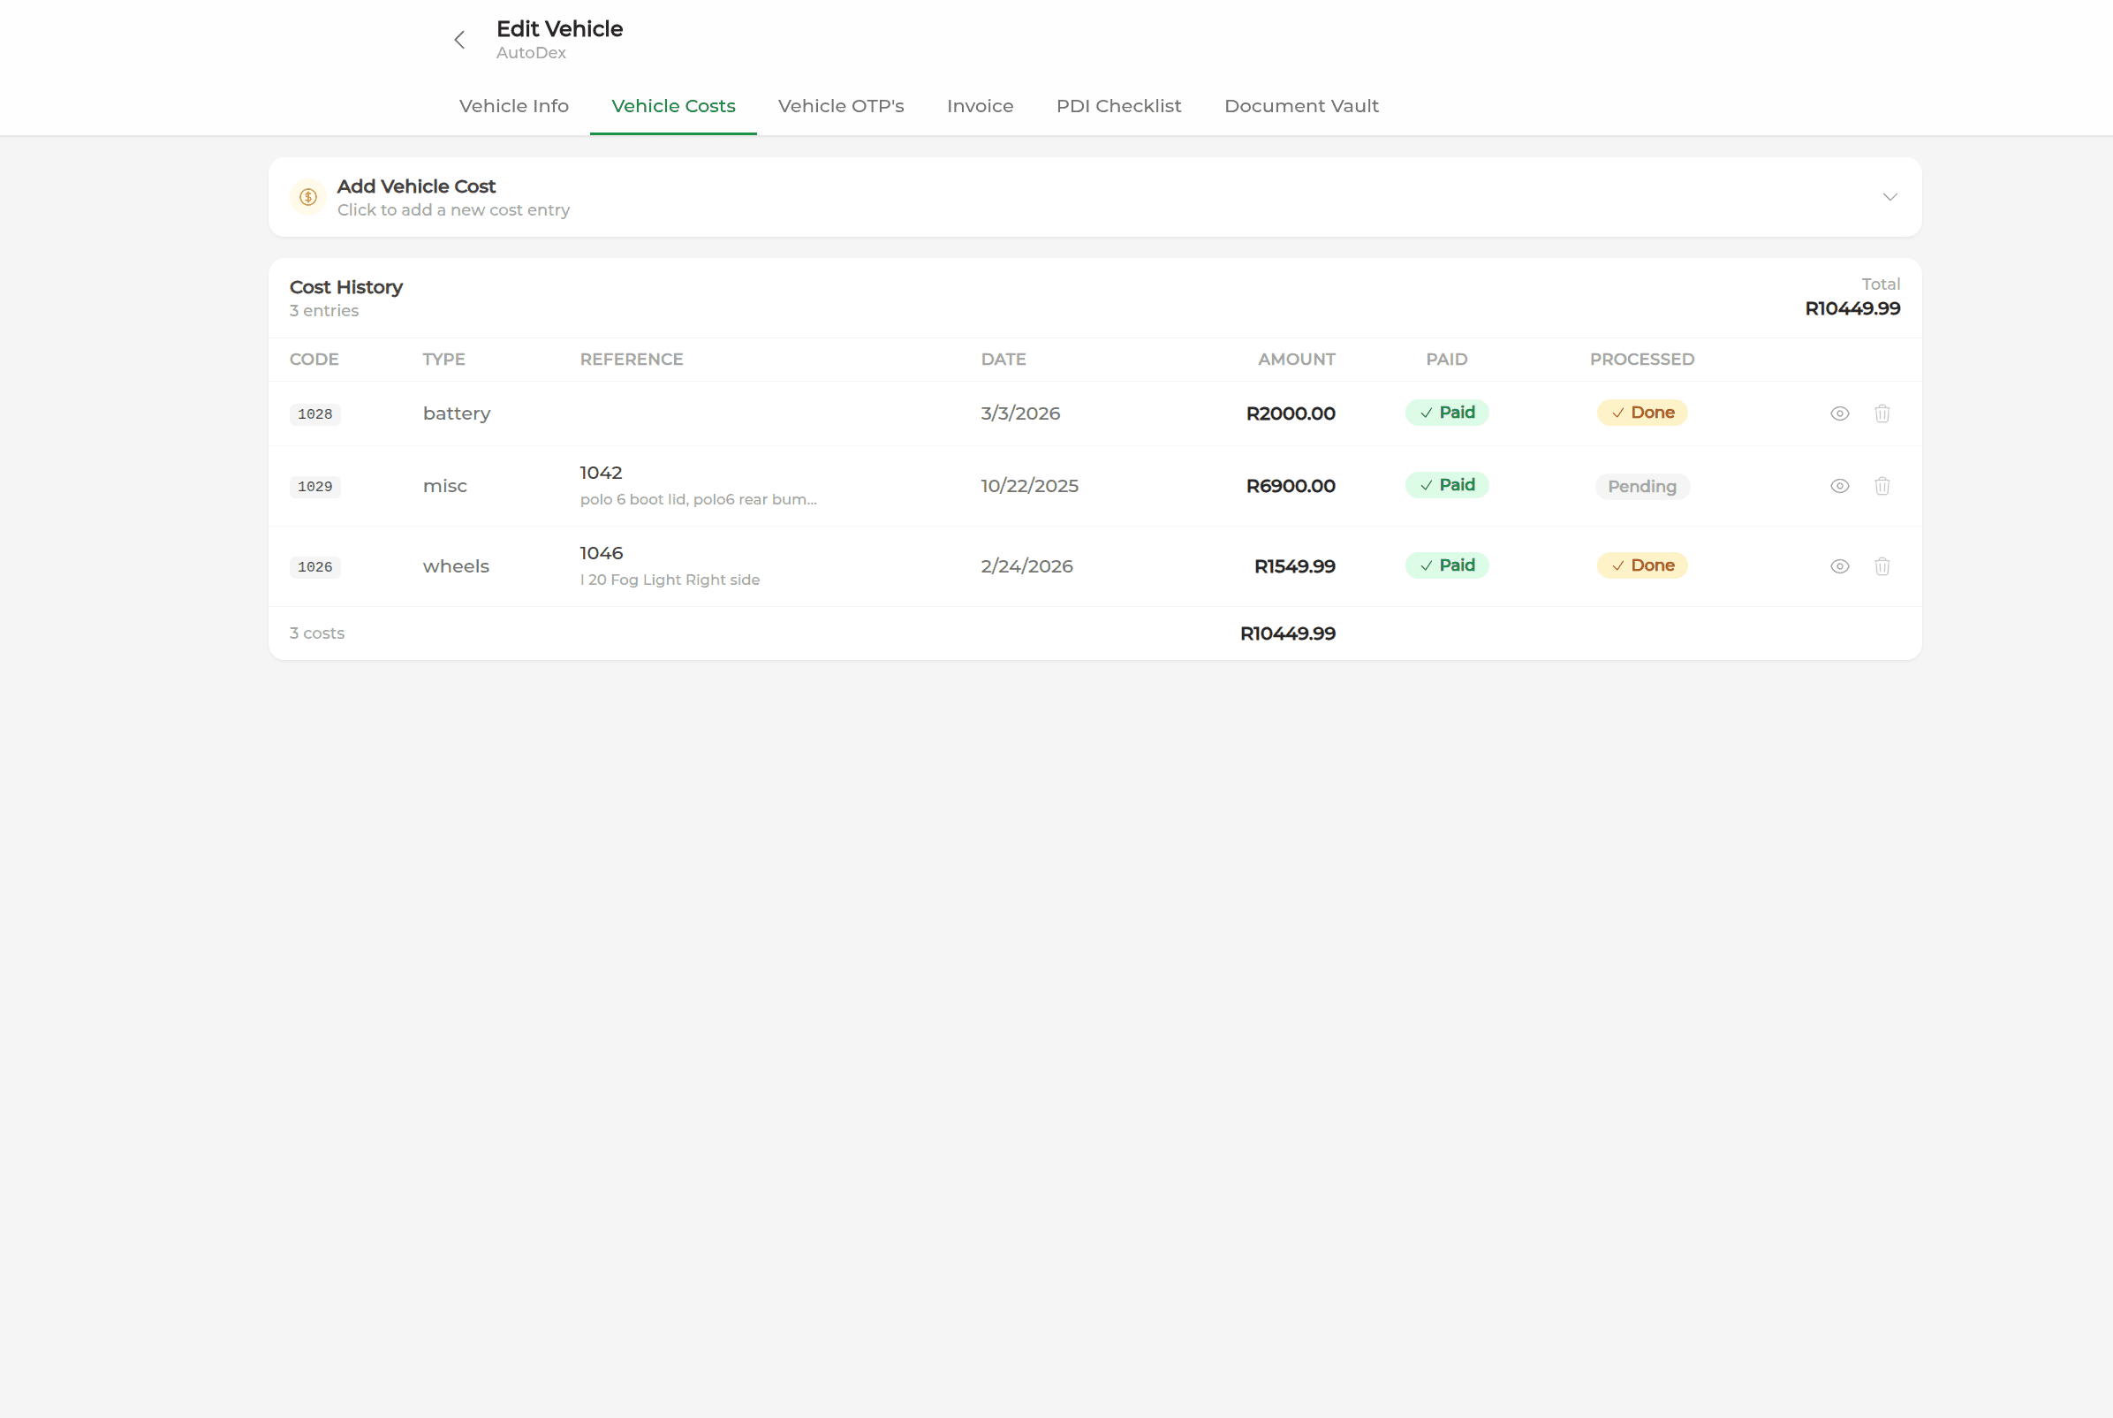Open the Document Vault tab
The height and width of the screenshot is (1418, 2113).
[x=1301, y=106]
